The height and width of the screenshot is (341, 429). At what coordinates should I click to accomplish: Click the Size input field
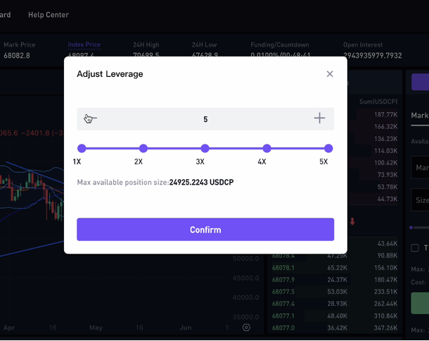tap(420, 200)
